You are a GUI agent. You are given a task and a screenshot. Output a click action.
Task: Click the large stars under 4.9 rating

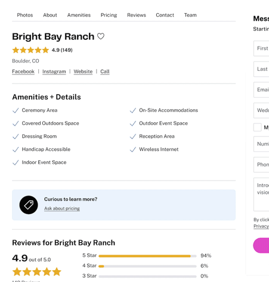point(37,272)
